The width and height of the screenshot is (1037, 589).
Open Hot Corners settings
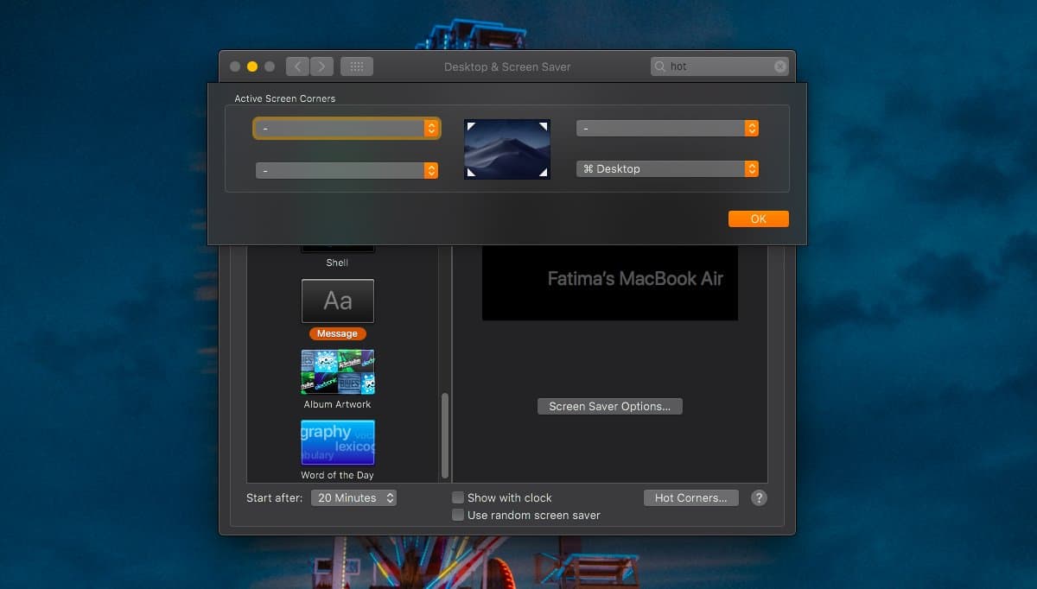click(x=691, y=497)
